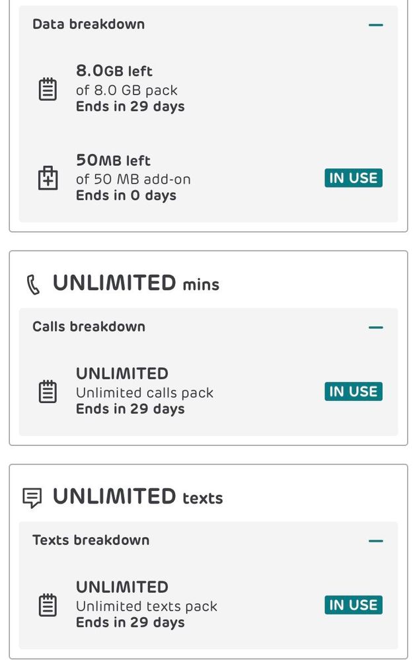Click the 8.0 GB pack clipboard icon
Viewport: 417px width, 660px height.
click(x=48, y=89)
